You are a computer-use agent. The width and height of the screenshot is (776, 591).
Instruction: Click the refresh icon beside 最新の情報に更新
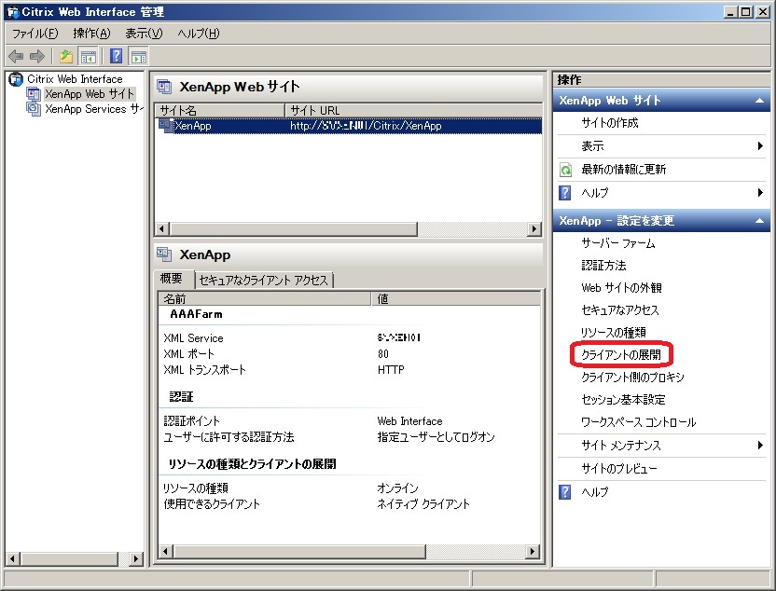(x=565, y=170)
